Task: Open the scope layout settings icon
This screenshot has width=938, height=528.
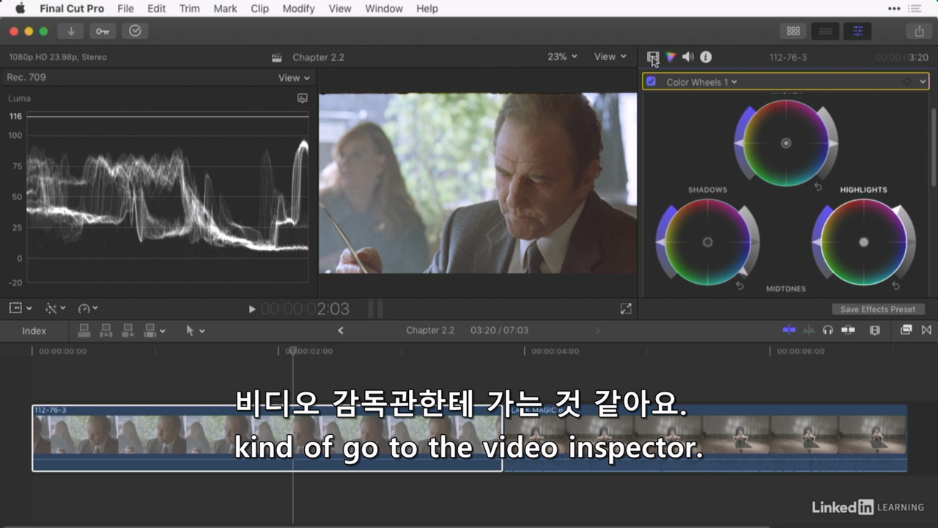Action: (303, 98)
